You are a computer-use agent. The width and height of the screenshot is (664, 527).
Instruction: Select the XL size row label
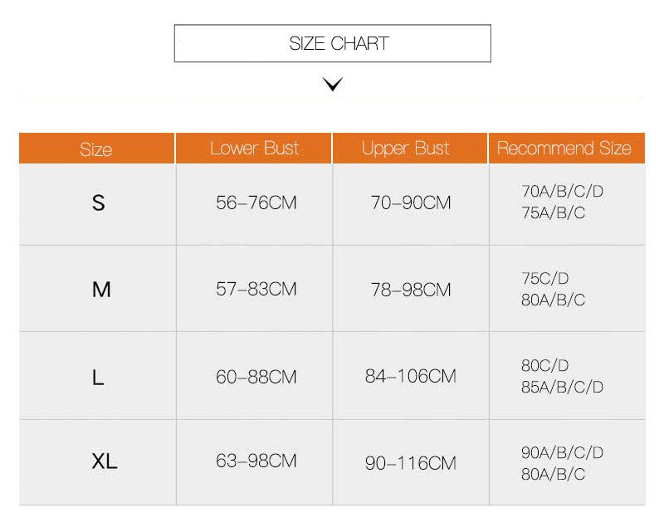[x=105, y=461]
